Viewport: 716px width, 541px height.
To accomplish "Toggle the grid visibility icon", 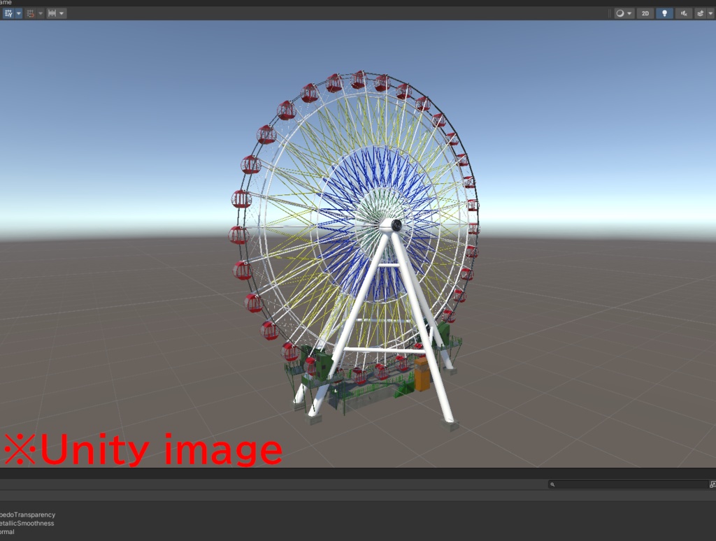I will pyautogui.click(x=8, y=13).
